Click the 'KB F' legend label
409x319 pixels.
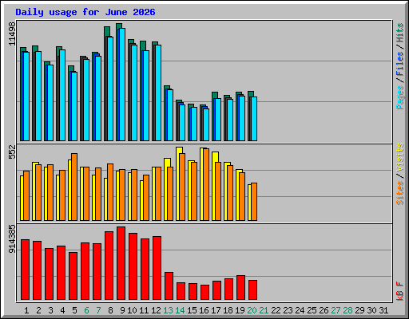click(x=400, y=291)
